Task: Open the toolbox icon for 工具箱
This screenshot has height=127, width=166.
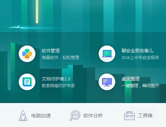Action: 130,116
